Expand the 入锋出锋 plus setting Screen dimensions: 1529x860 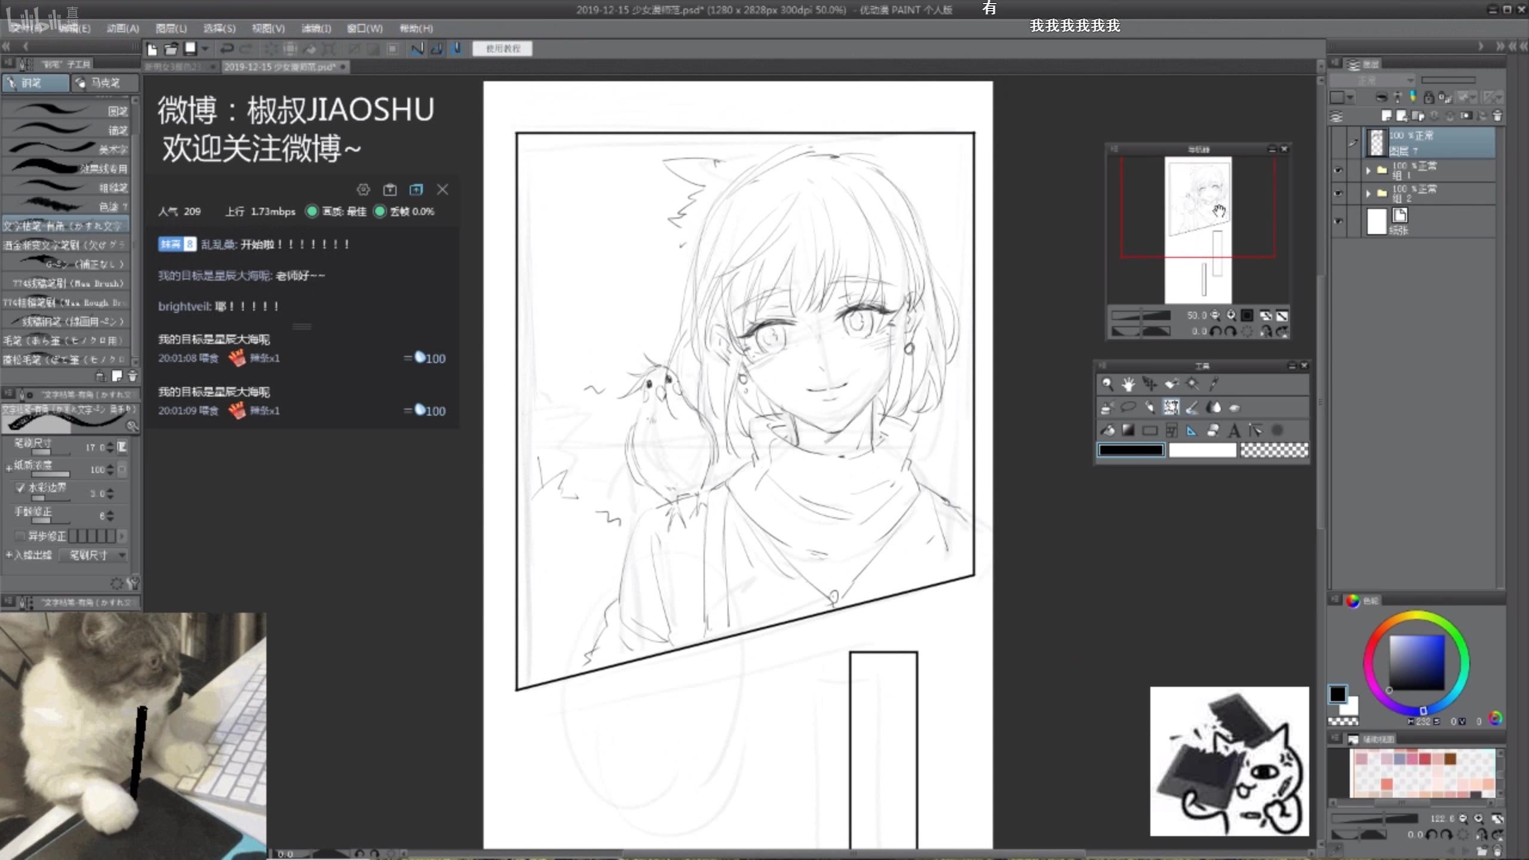coord(9,555)
